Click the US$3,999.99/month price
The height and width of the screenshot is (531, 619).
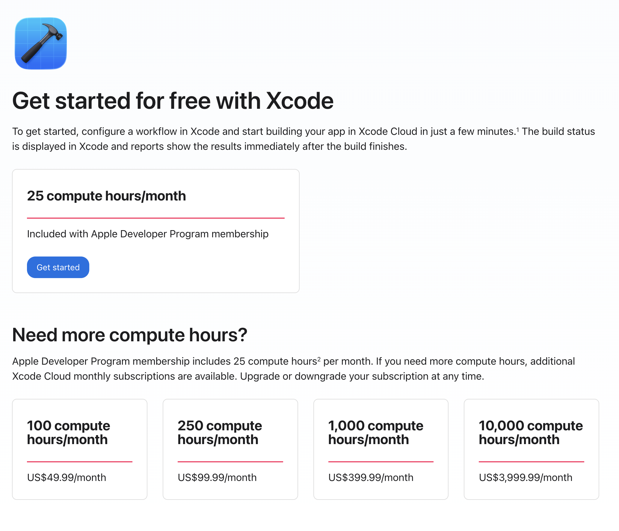[x=526, y=477]
